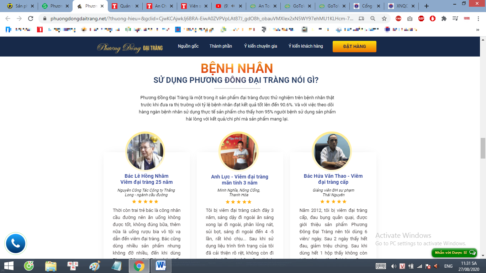This screenshot has height=273, width=486.
Task: Open the Chrome three-dot menu
Action: pos(477,18)
